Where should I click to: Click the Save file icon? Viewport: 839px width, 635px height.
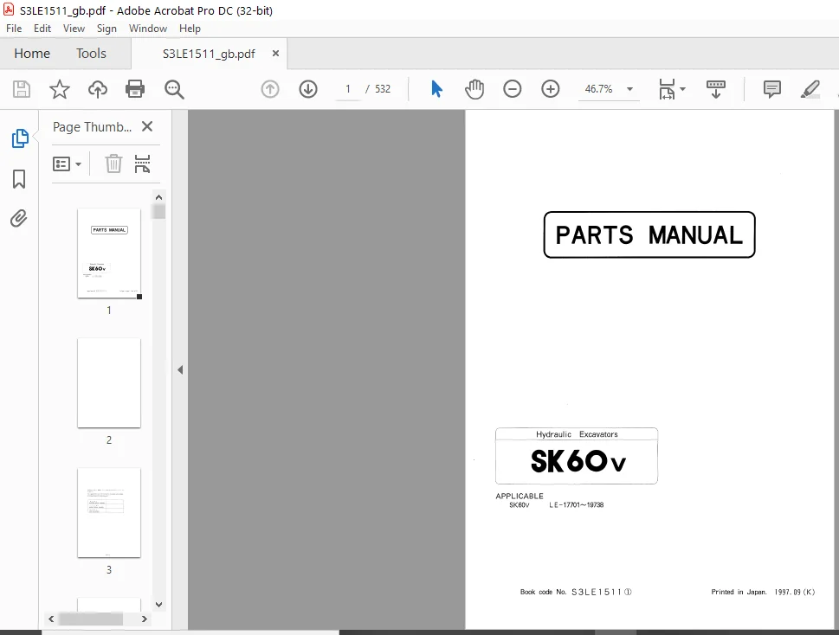coord(22,89)
